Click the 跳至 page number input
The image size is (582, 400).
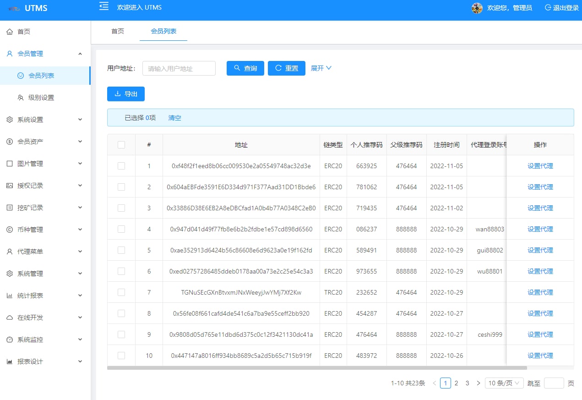(554, 383)
